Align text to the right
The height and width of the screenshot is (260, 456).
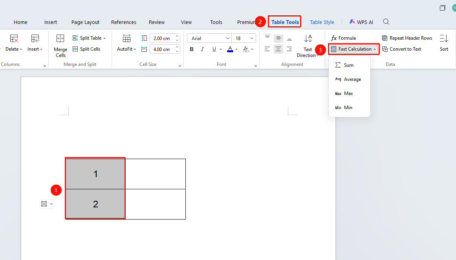point(289,49)
